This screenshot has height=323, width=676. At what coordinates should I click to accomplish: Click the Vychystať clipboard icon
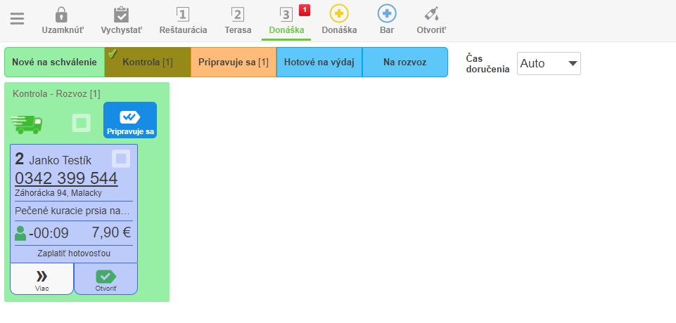(x=121, y=15)
